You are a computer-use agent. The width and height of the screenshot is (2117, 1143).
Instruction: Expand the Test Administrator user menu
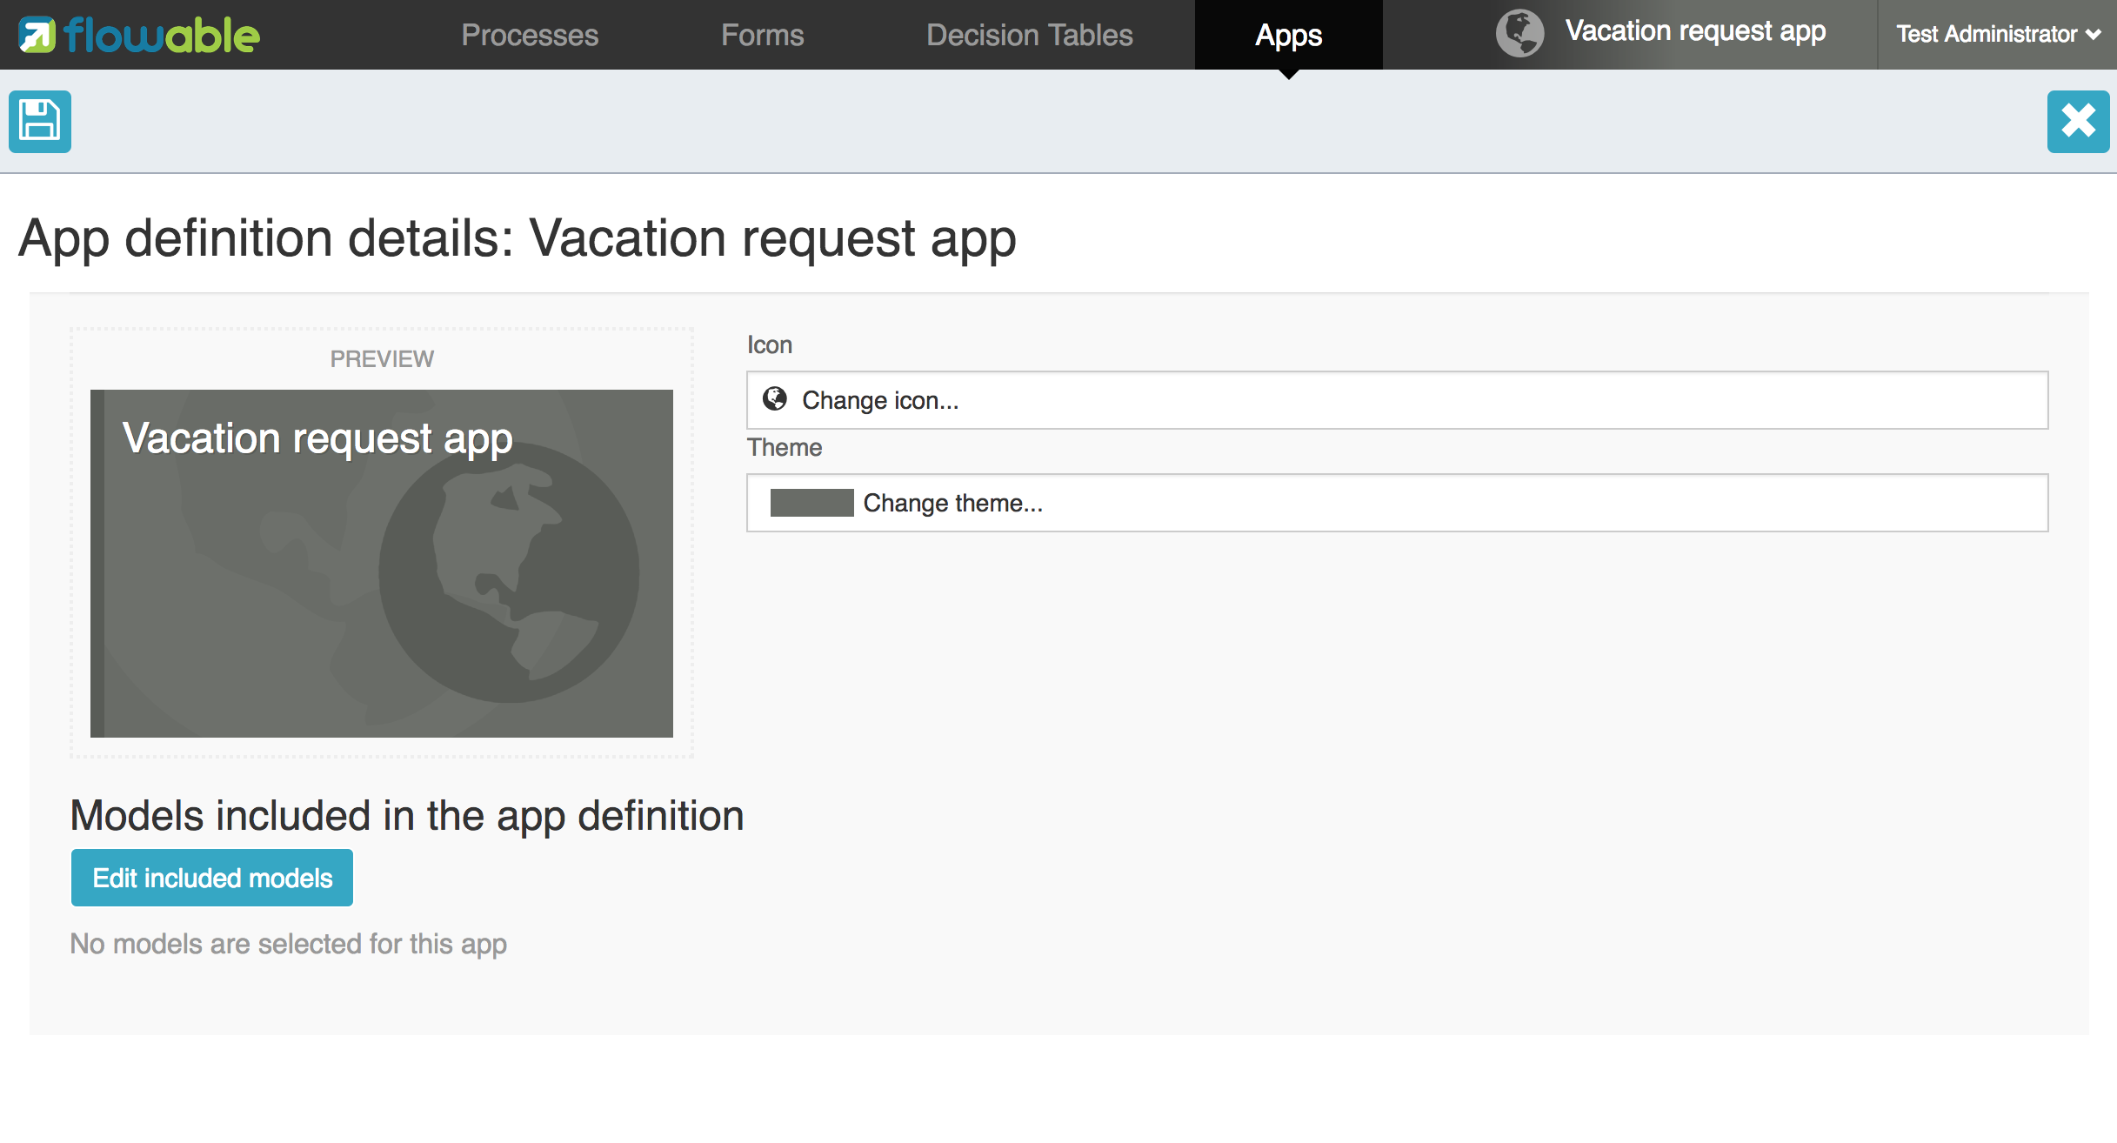[1986, 34]
